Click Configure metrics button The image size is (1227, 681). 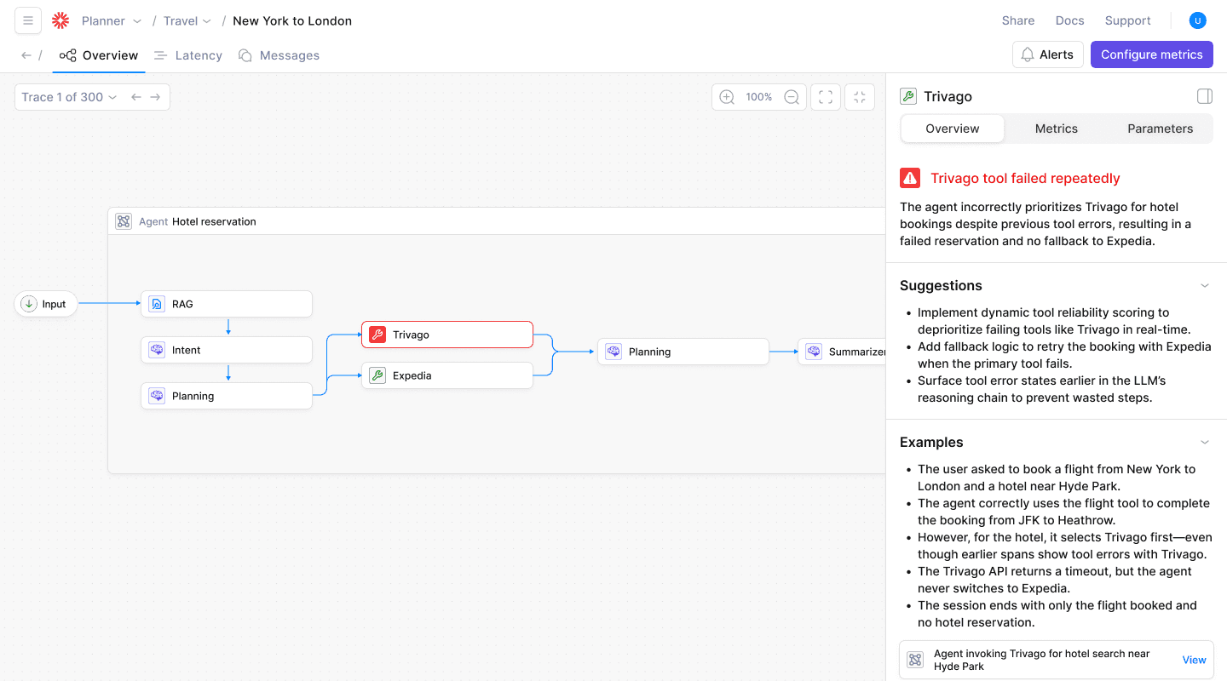(x=1152, y=54)
